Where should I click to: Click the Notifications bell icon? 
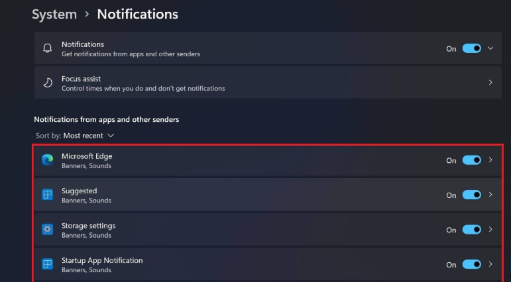(x=47, y=48)
